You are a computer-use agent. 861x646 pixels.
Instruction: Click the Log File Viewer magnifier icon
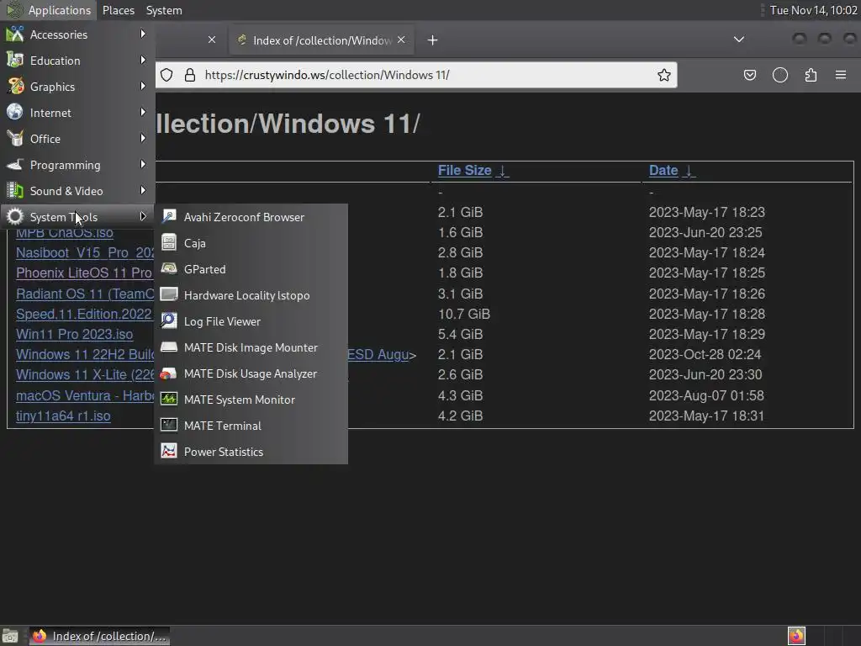[168, 320]
